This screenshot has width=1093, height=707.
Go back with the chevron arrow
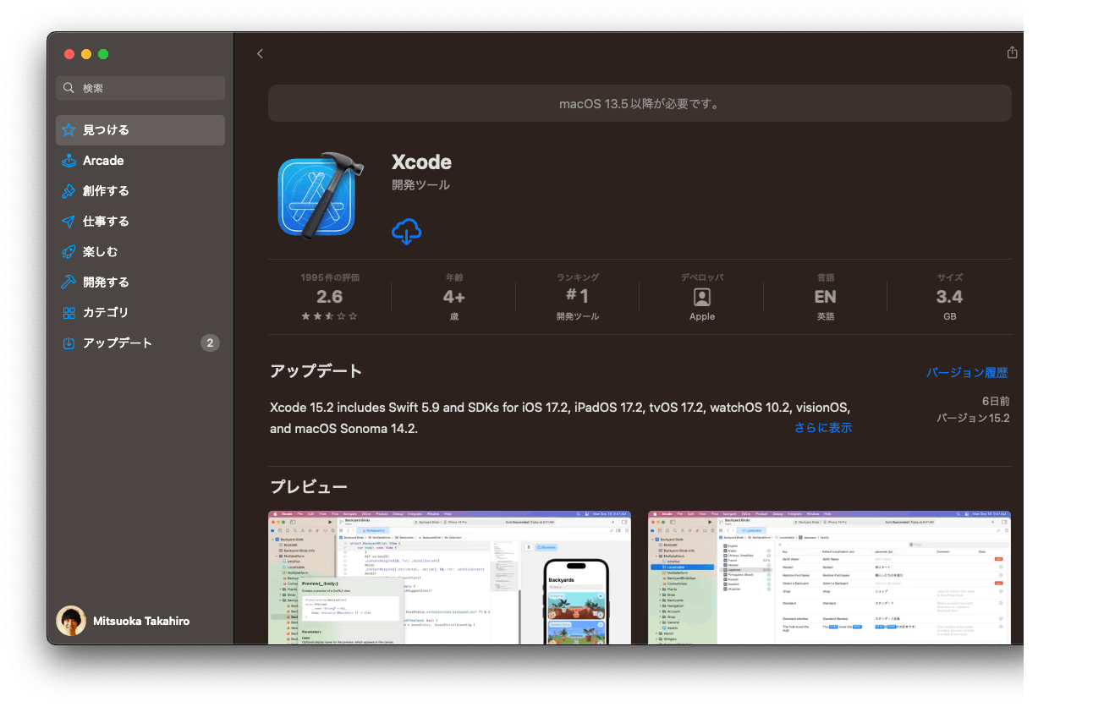click(260, 53)
